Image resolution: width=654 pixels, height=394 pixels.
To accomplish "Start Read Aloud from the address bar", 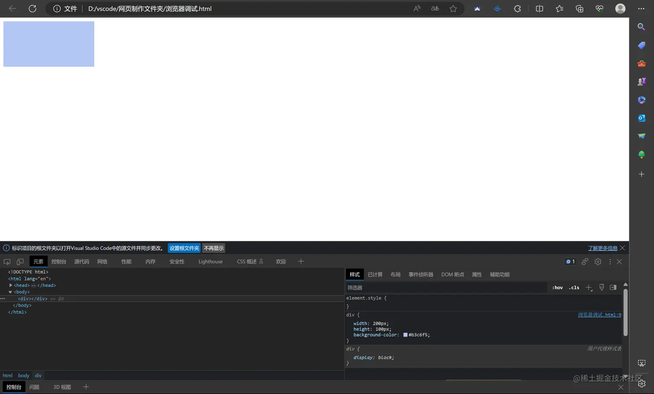I will (x=417, y=9).
